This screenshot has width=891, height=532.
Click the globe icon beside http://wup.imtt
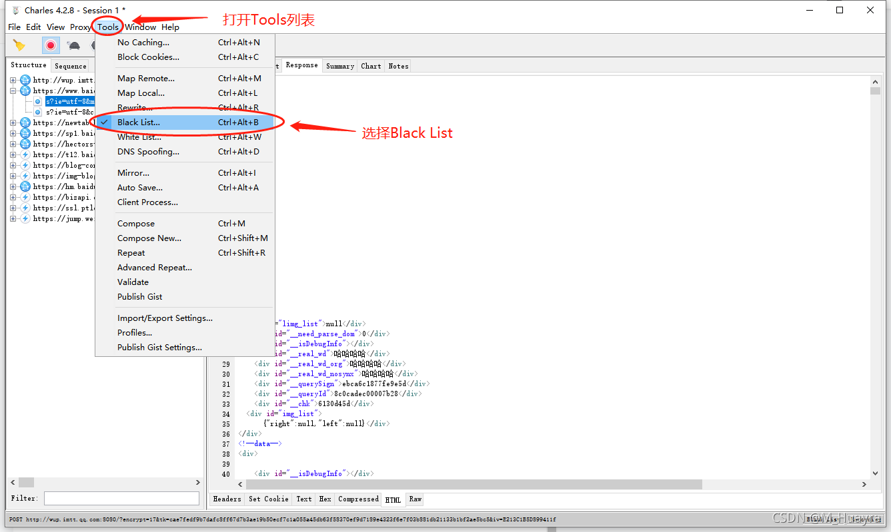click(x=25, y=80)
